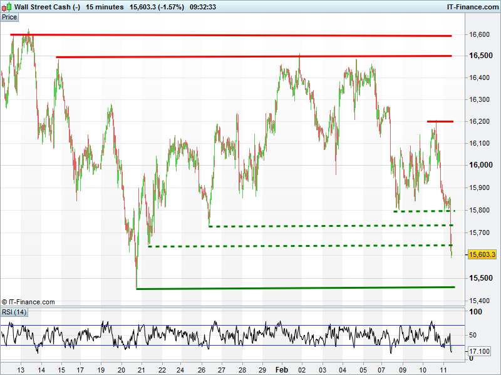Click the 21 date on time axis
501x375 pixels.
[142, 370]
